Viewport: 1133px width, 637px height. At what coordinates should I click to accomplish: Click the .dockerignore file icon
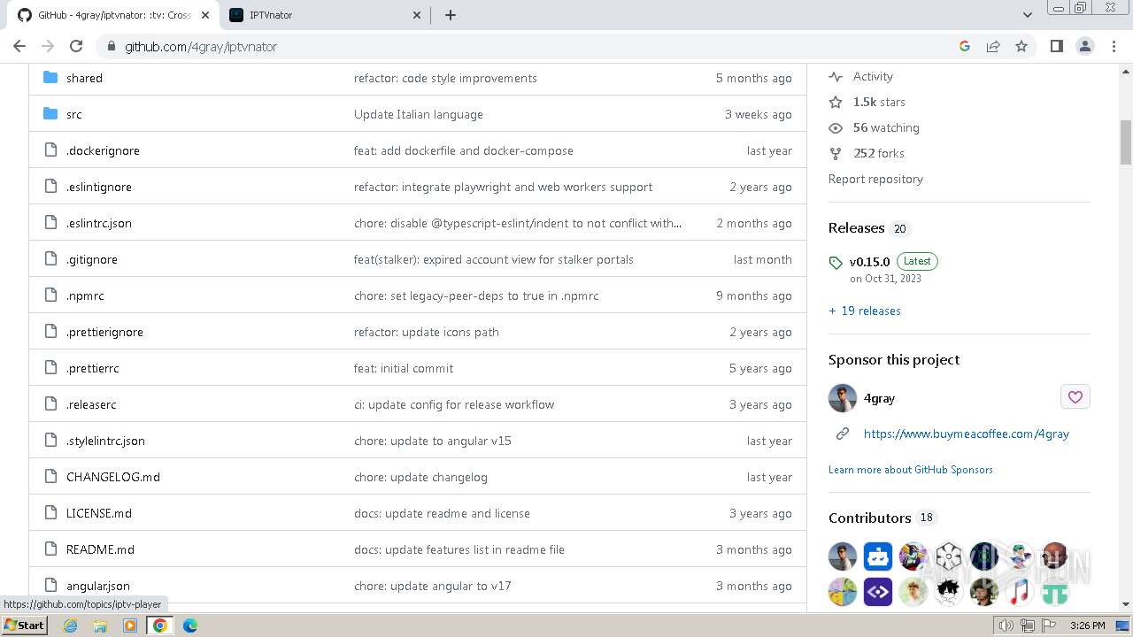pos(50,150)
